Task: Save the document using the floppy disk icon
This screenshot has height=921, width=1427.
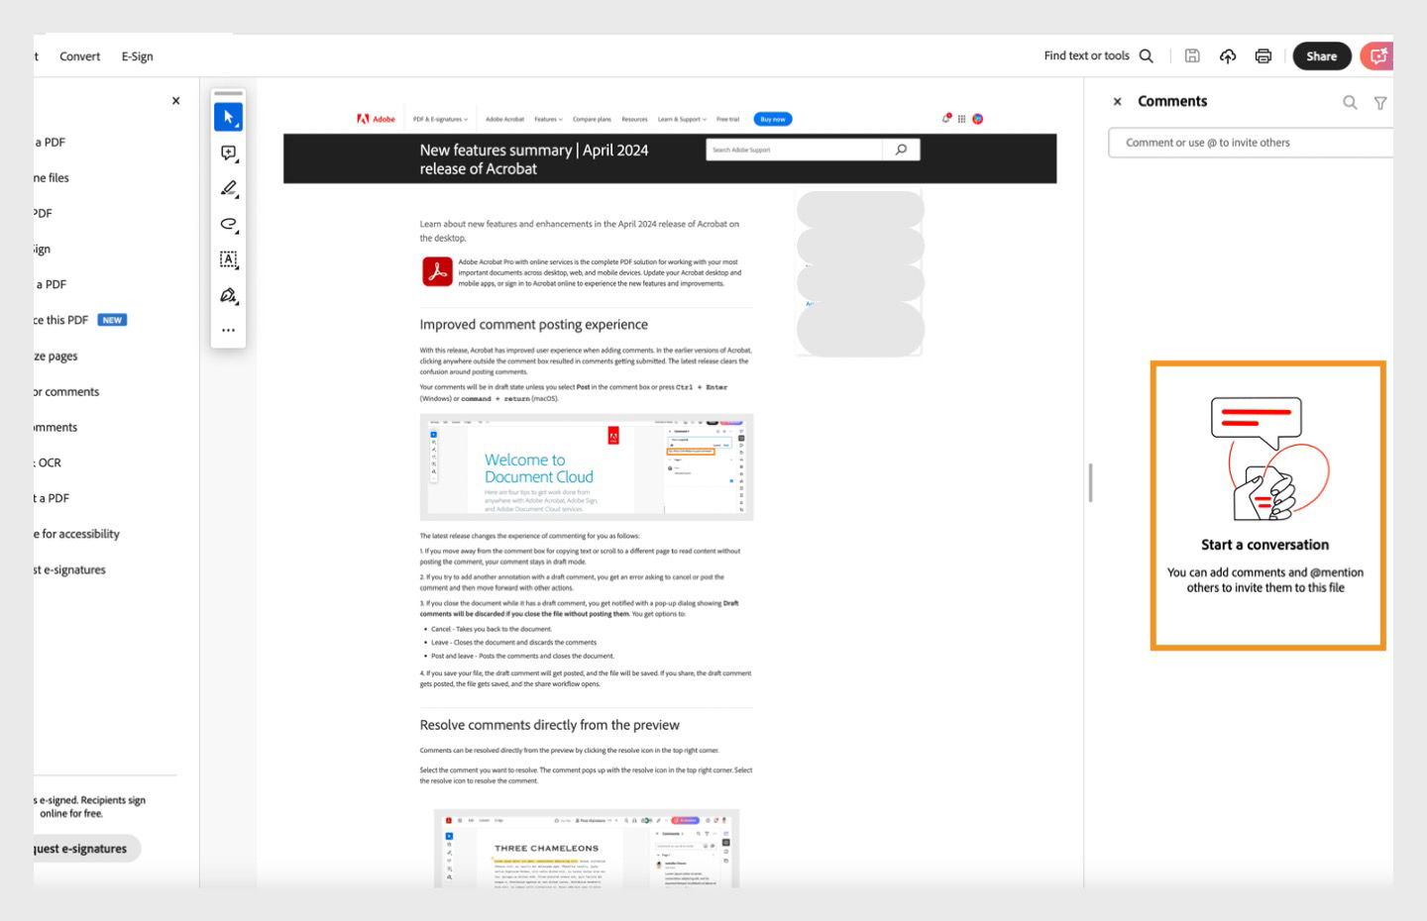Action: (1190, 55)
